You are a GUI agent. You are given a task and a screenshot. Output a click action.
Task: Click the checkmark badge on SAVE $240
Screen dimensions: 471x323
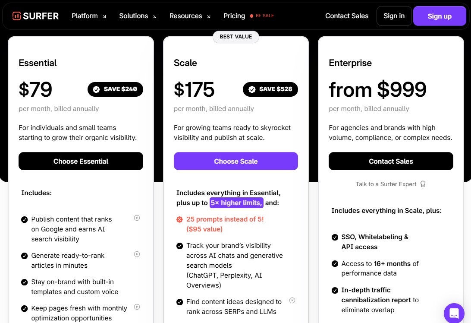pyautogui.click(x=96, y=89)
